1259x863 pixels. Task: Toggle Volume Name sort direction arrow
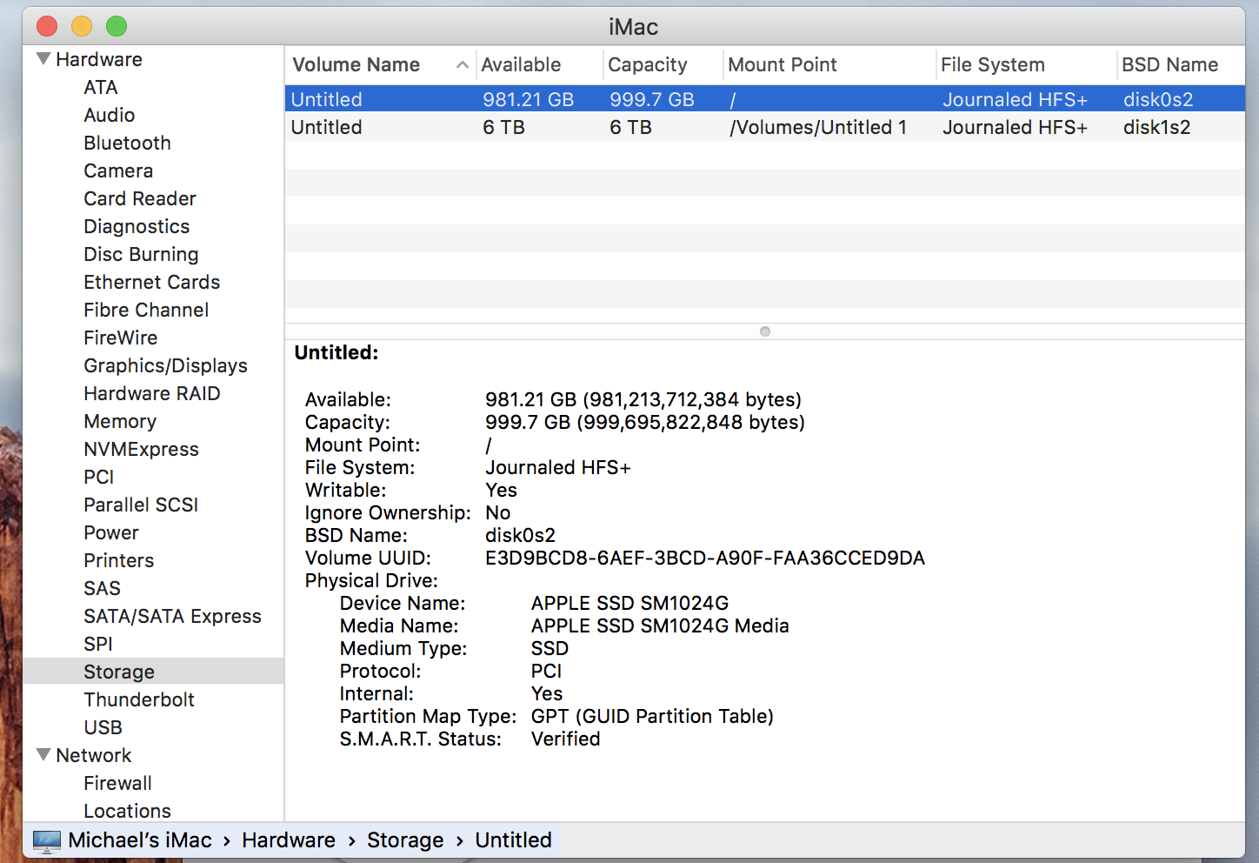463,64
